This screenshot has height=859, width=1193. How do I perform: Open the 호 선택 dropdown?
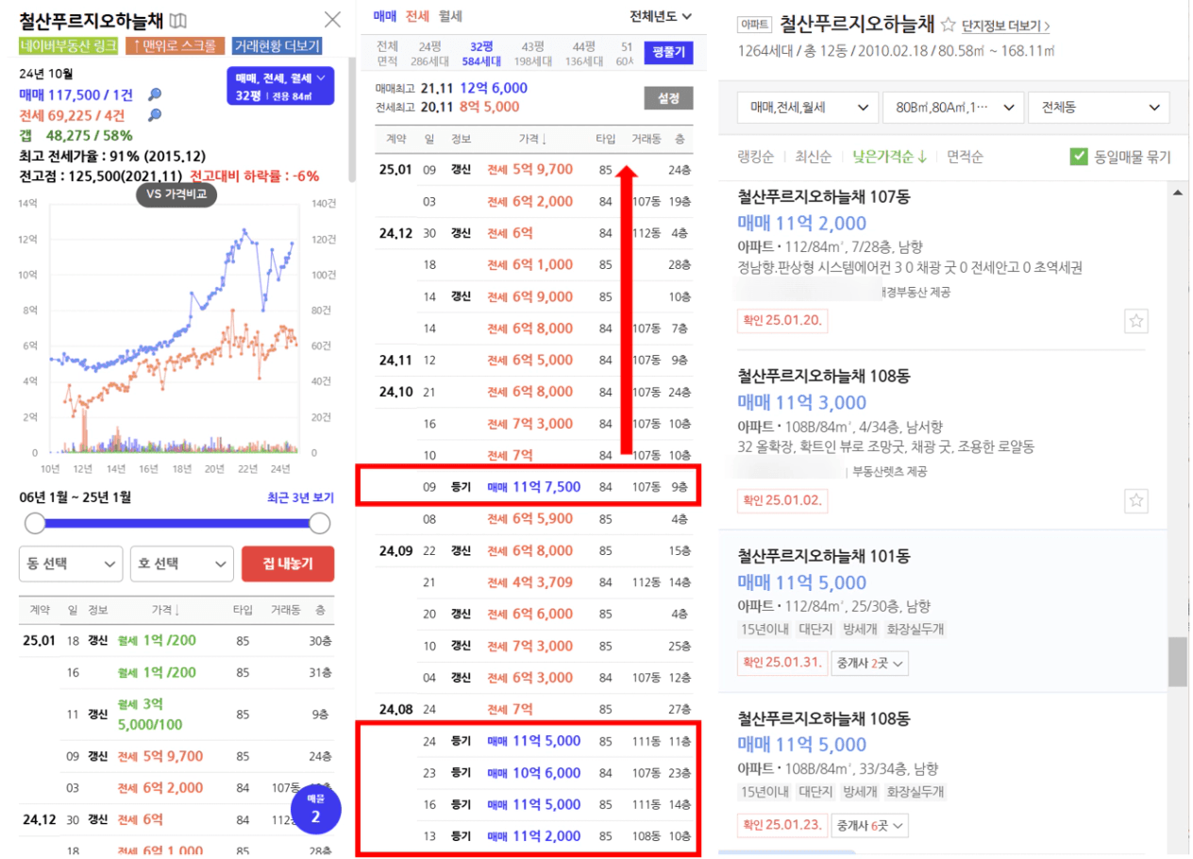pyautogui.click(x=182, y=564)
